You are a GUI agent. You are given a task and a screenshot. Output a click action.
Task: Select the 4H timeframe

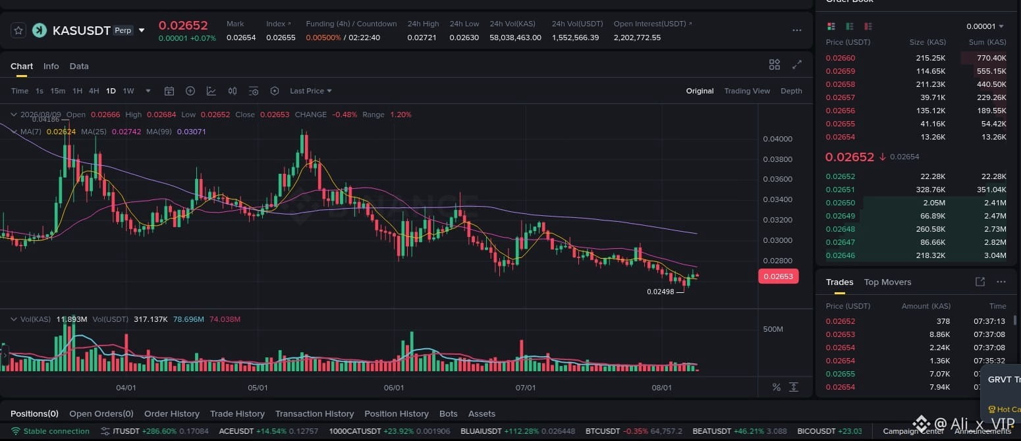(x=94, y=91)
